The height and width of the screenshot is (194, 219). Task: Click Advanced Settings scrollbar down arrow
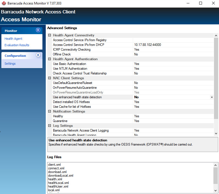pos(216,134)
